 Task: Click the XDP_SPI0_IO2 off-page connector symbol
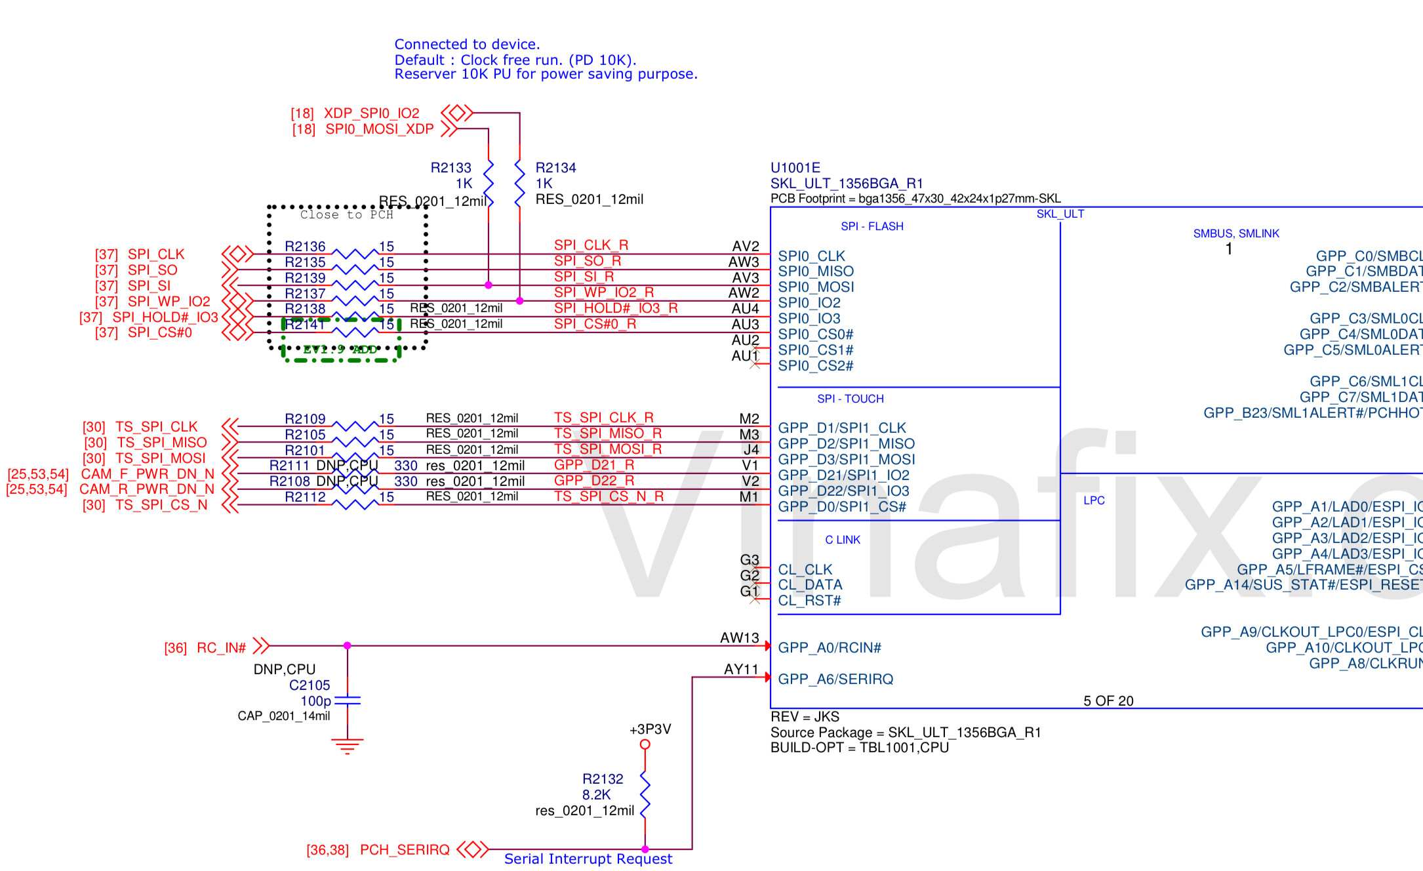point(457,113)
